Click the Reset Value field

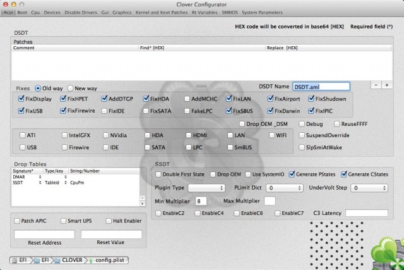(x=111, y=235)
